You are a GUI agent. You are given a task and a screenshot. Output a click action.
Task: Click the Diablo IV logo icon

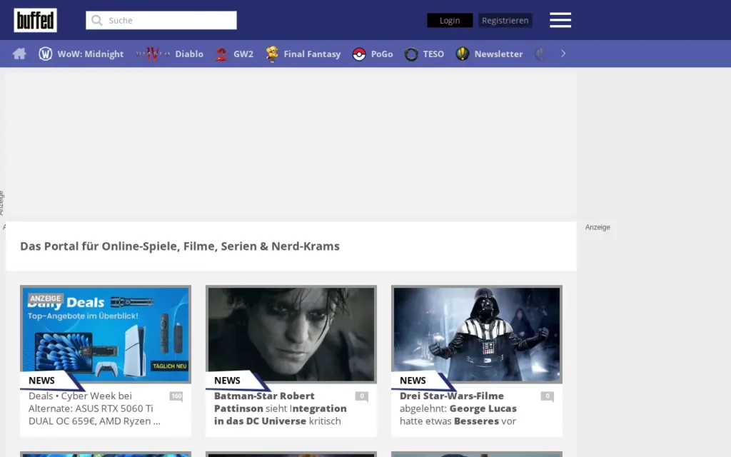[153, 54]
